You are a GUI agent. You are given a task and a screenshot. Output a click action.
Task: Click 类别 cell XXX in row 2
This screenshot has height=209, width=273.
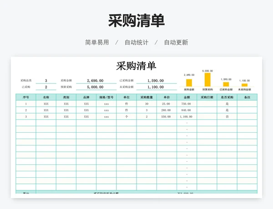pos(66,110)
